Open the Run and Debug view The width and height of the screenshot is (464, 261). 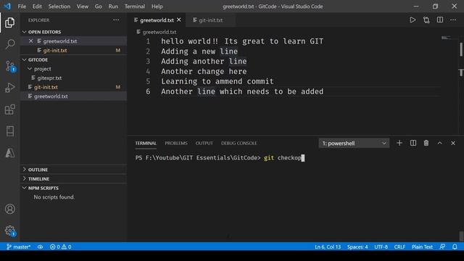[9, 88]
